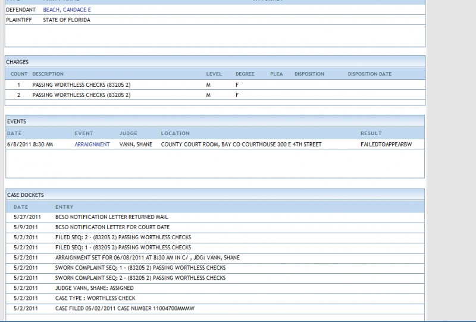Select count 2 PASSING WORTHLESS CHECKS description
The height and width of the screenshot is (322, 476).
pos(82,95)
